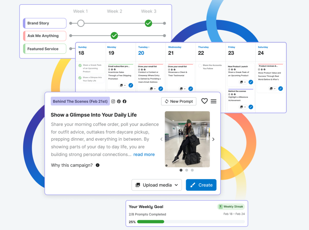
Task: Check Share the Accounts You Follow
Action: tap(200, 66)
